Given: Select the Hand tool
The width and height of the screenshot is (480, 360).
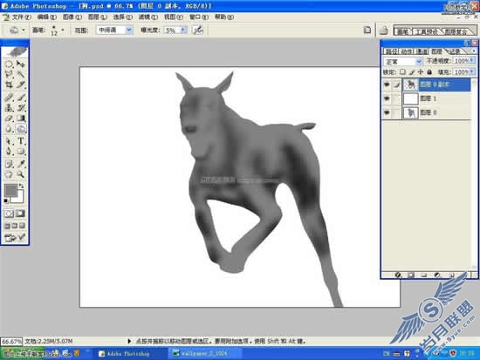Looking at the screenshot, I should 9,174.
